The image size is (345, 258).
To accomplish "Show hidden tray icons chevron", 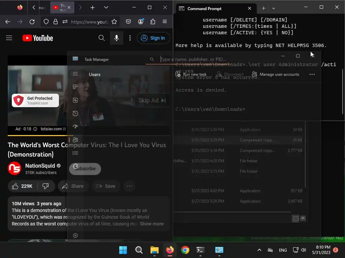I will coord(259,250).
